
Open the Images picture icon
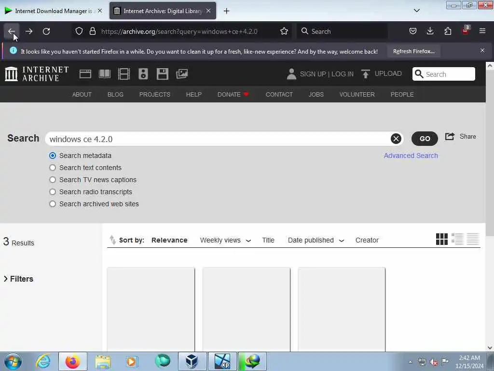click(182, 74)
